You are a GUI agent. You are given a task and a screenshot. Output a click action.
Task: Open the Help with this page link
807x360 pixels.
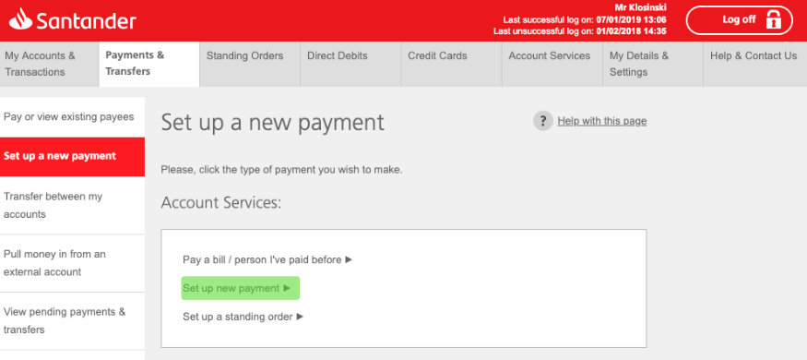coord(602,121)
